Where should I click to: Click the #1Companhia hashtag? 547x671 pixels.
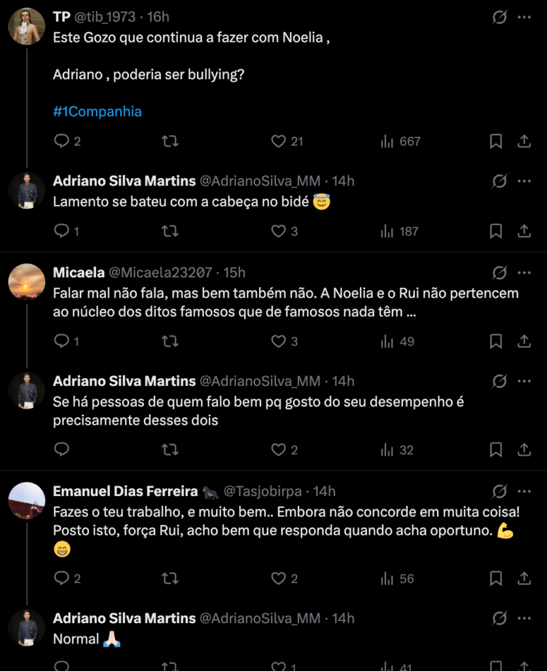coord(97,111)
